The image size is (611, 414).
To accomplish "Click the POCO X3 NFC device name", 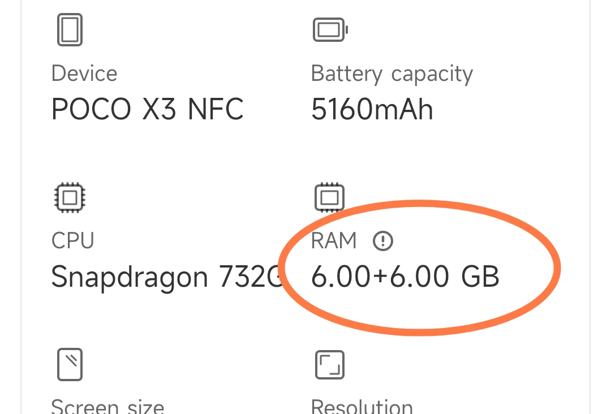I will (147, 109).
